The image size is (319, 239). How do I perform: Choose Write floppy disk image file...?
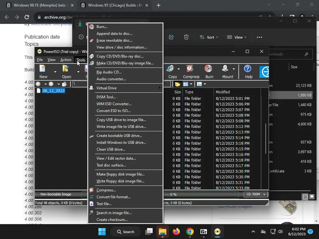point(126,181)
